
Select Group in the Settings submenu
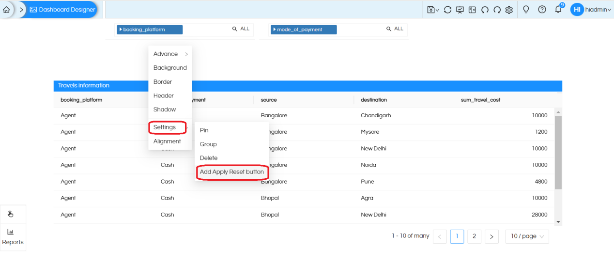[232, 144]
